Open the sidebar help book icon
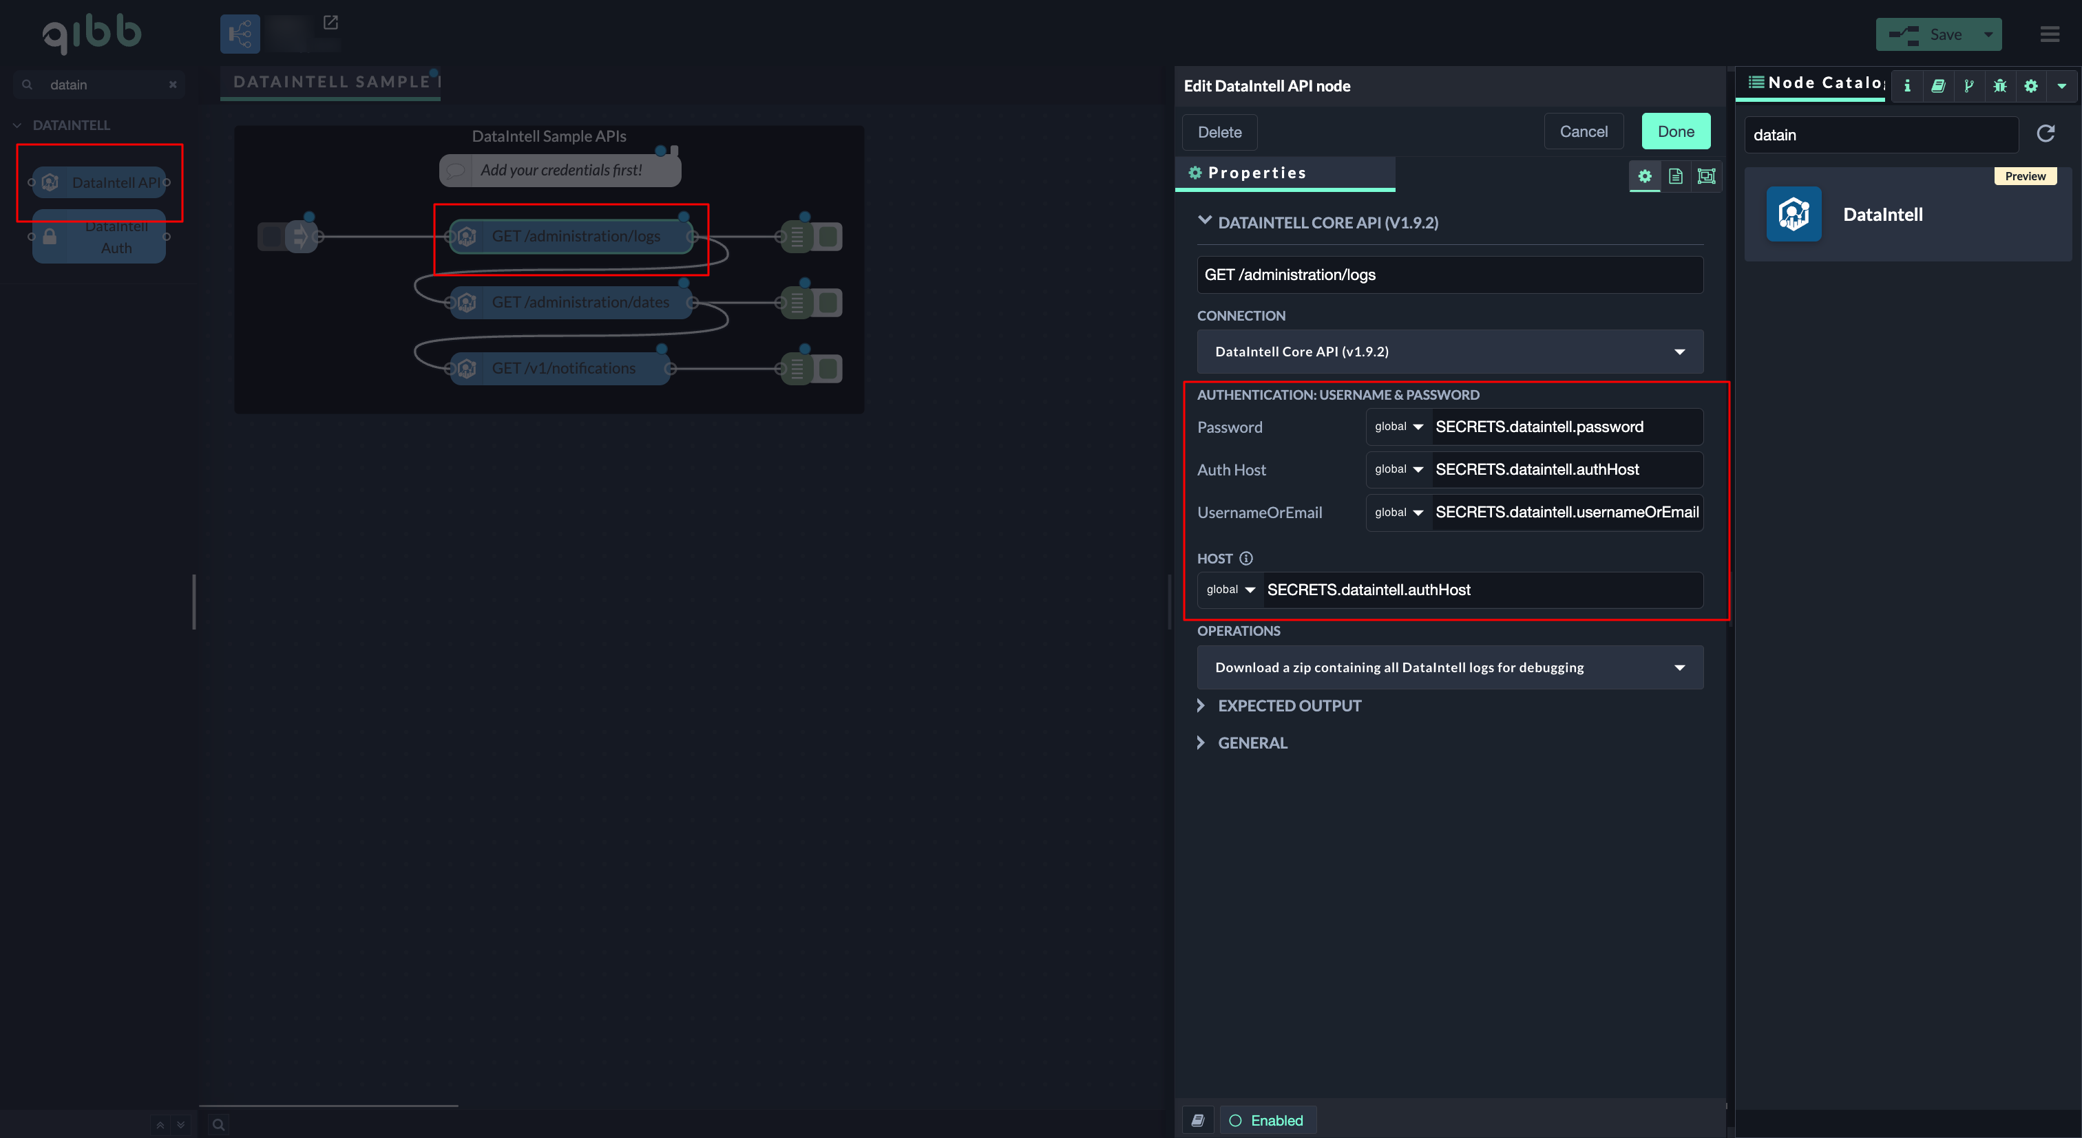The width and height of the screenshot is (2082, 1138). tap(1938, 85)
